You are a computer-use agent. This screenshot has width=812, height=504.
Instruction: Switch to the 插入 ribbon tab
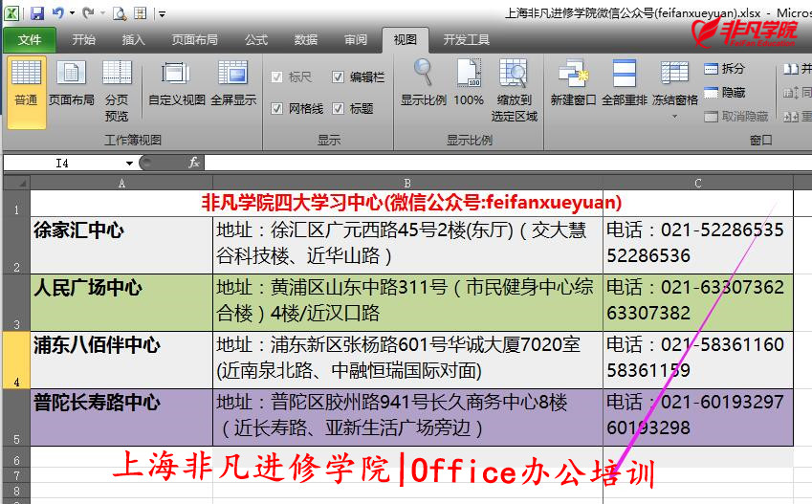pyautogui.click(x=134, y=39)
